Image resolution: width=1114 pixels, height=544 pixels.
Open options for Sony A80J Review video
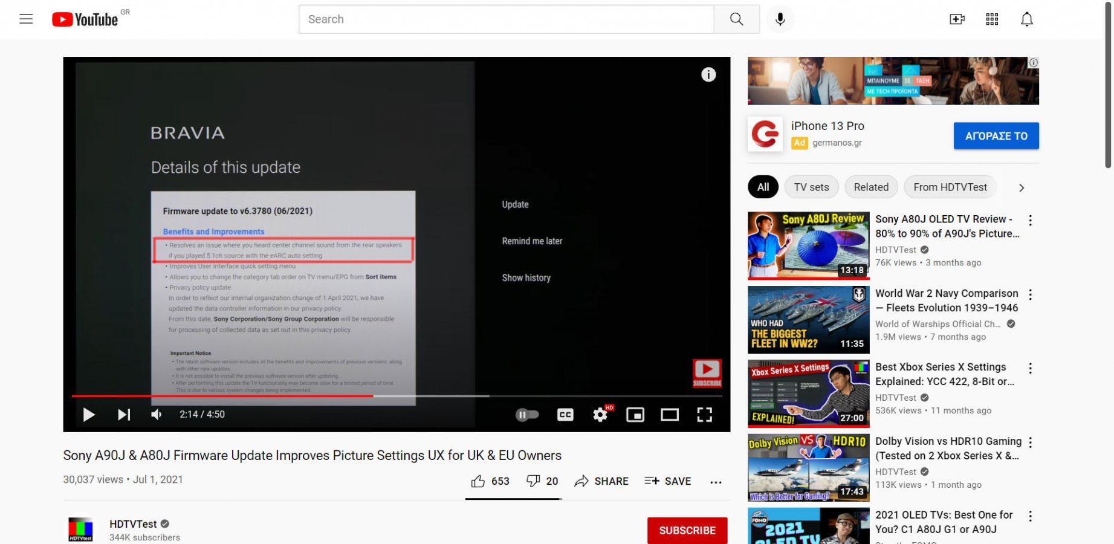pos(1031,221)
